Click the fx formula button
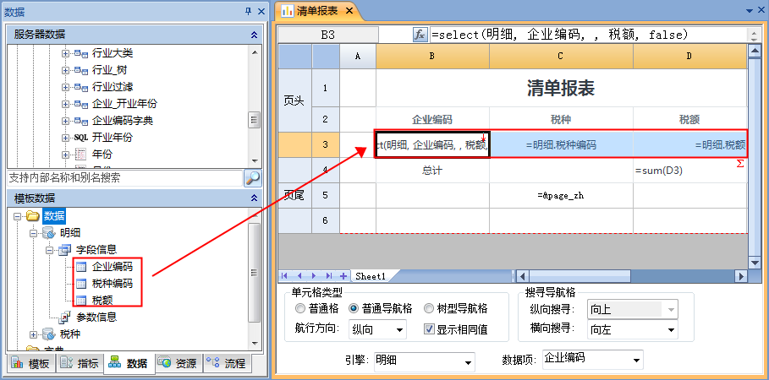Screen dimensions: 769x380 (420, 35)
